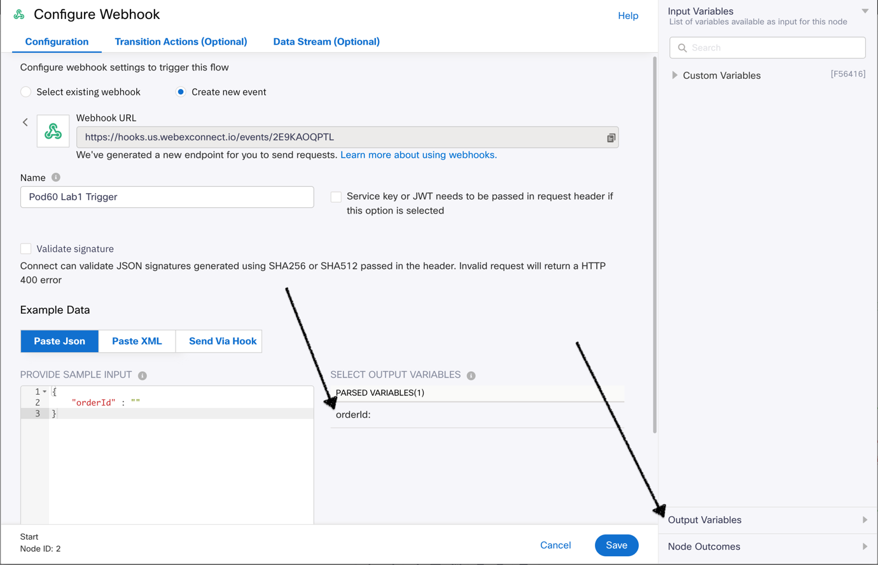Viewport: 878px width, 565px height.
Task: Click the Save button
Action: point(617,545)
